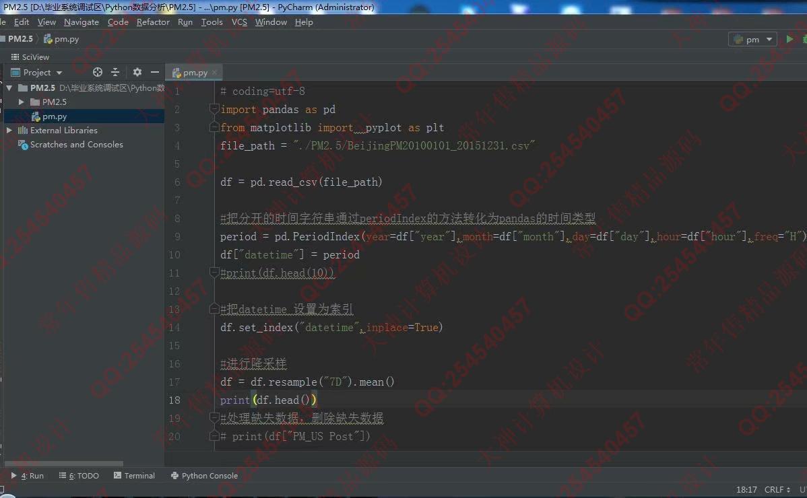The image size is (807, 498).
Task: Click 'from matplotlib import pyplot' line
Action: [332, 127]
